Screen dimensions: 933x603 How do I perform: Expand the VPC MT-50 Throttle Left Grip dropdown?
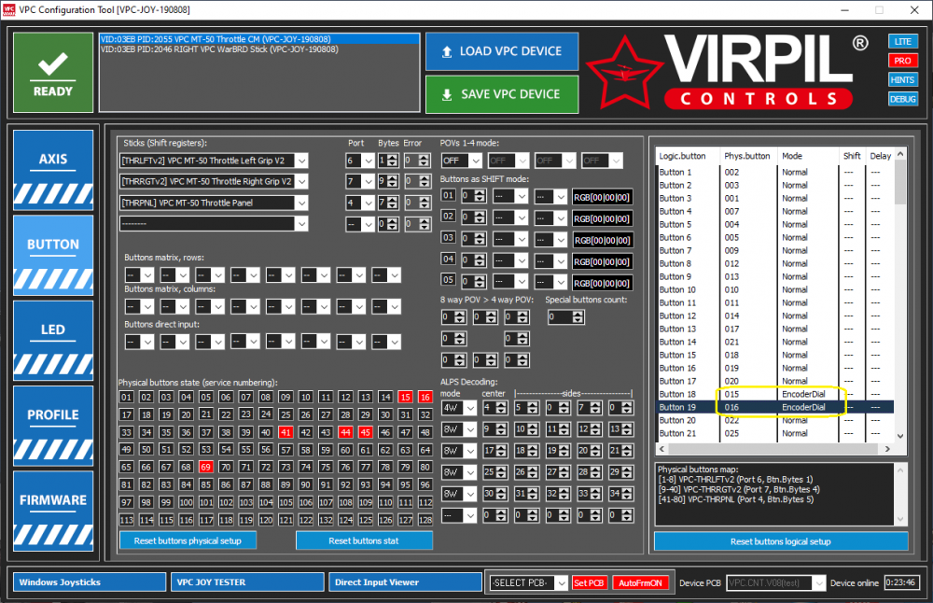coord(300,161)
